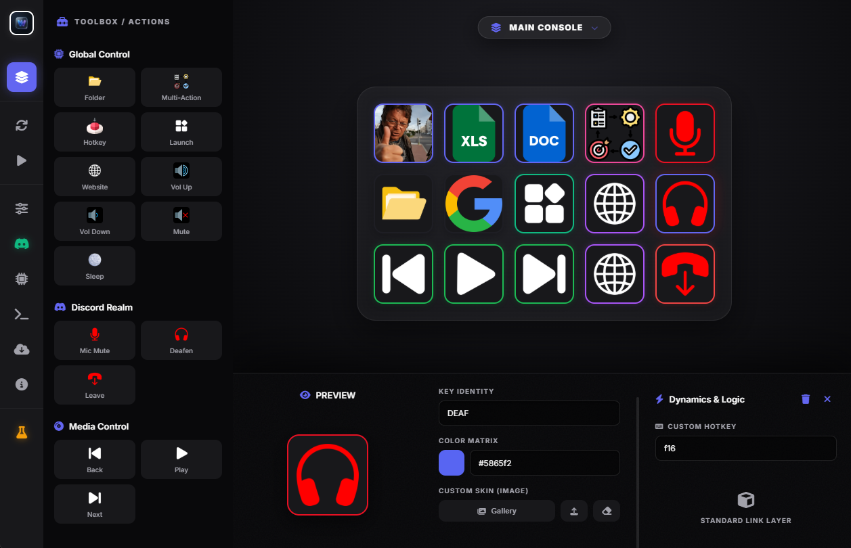Viewport: 851px width, 548px height.
Task: Open the terminal icon in the sidebar
Action: tap(22, 314)
